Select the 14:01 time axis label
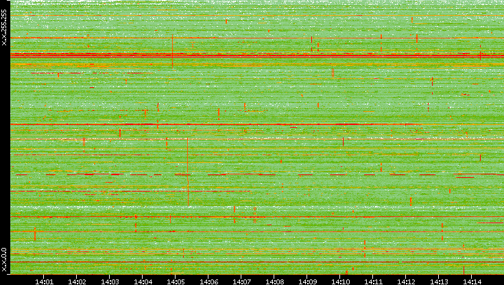The height and width of the screenshot is (285, 504). (44, 282)
